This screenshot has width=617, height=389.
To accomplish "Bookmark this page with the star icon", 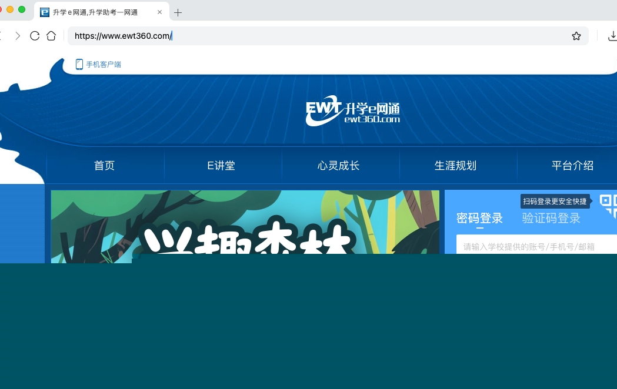I will [576, 36].
